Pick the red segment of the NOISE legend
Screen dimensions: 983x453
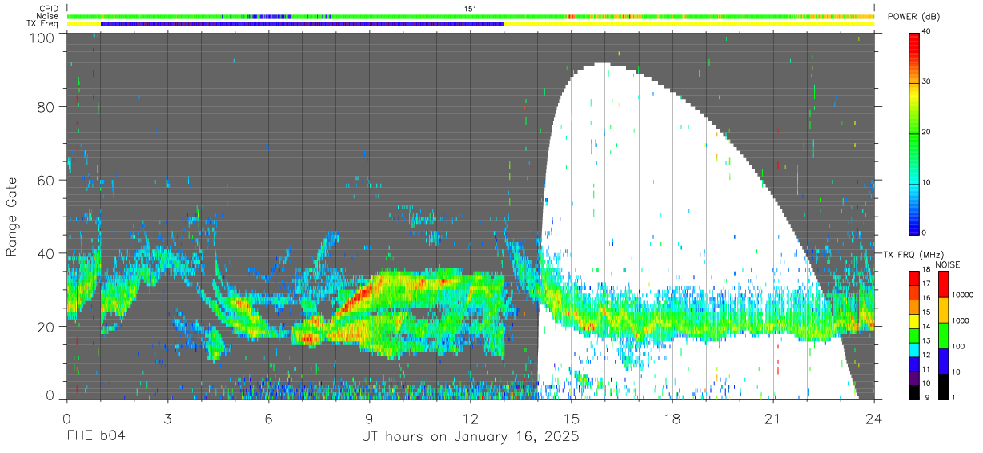(942, 284)
